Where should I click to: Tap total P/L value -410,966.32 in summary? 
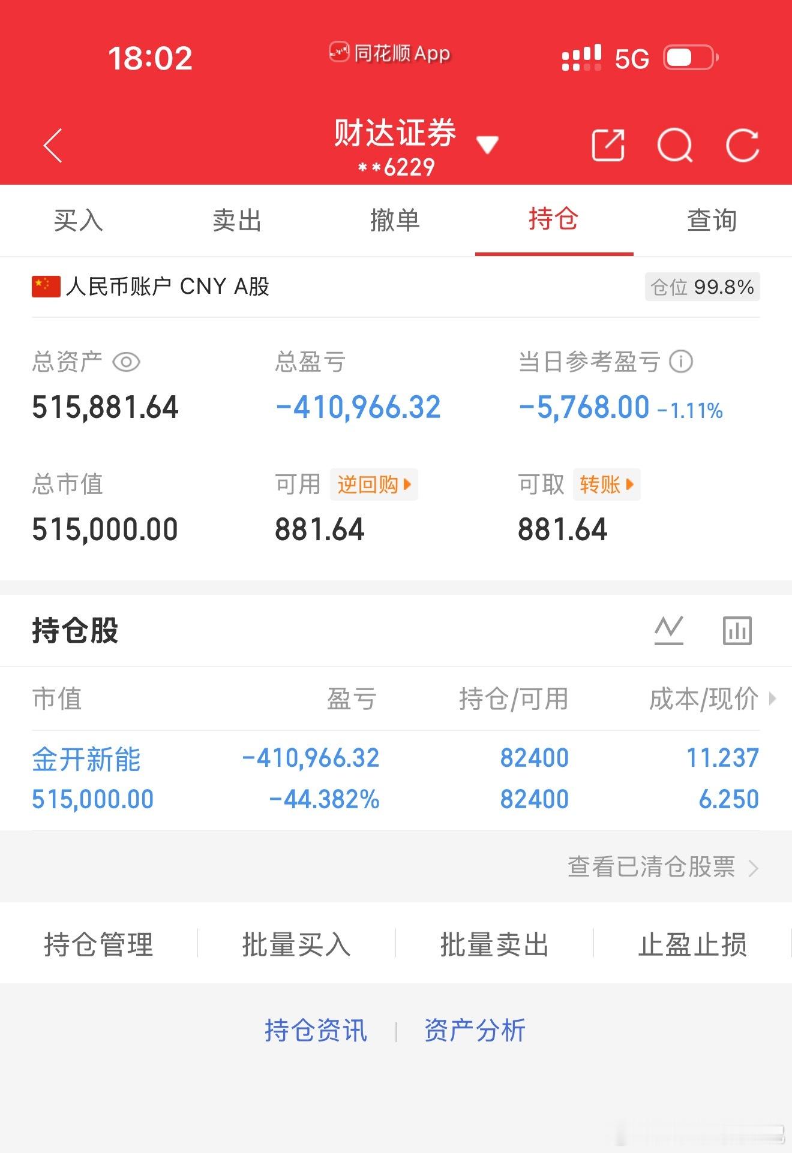pos(358,408)
